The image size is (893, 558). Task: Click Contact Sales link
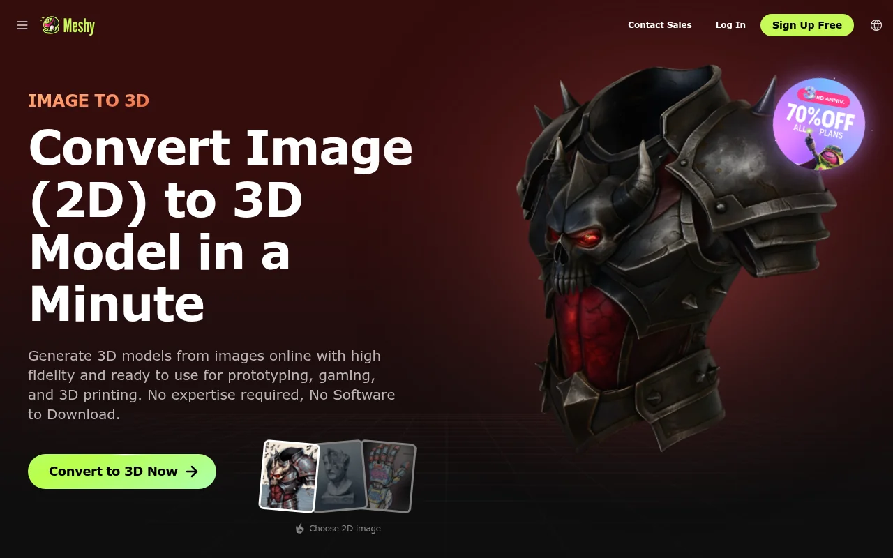pos(660,25)
